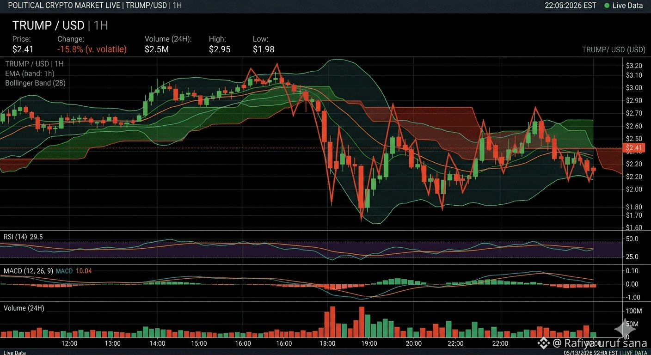
Task: Select the large "TRUMP / USD" pair title
Action: coord(49,25)
